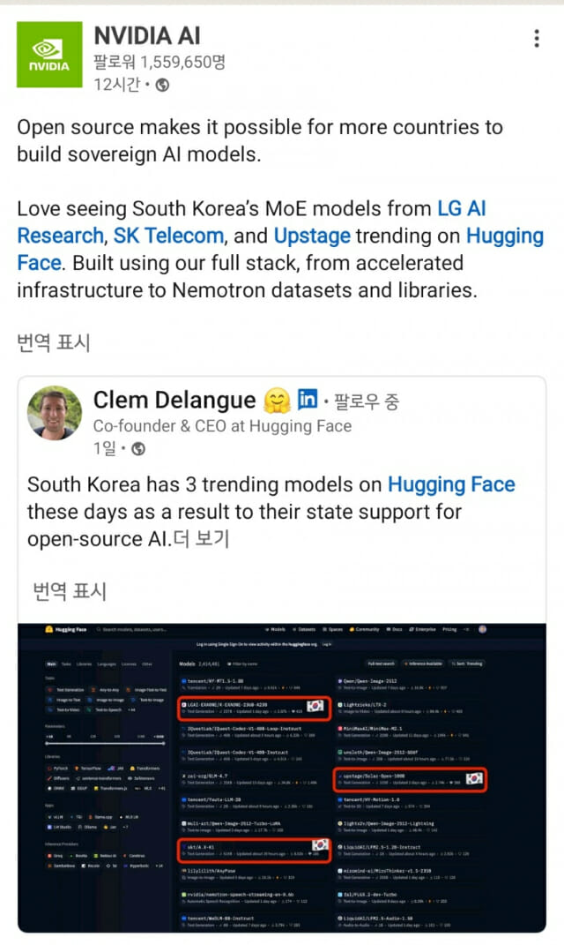Click the hugging face emoji after Clem Delangue
The height and width of the screenshot is (945, 564).
277,401
